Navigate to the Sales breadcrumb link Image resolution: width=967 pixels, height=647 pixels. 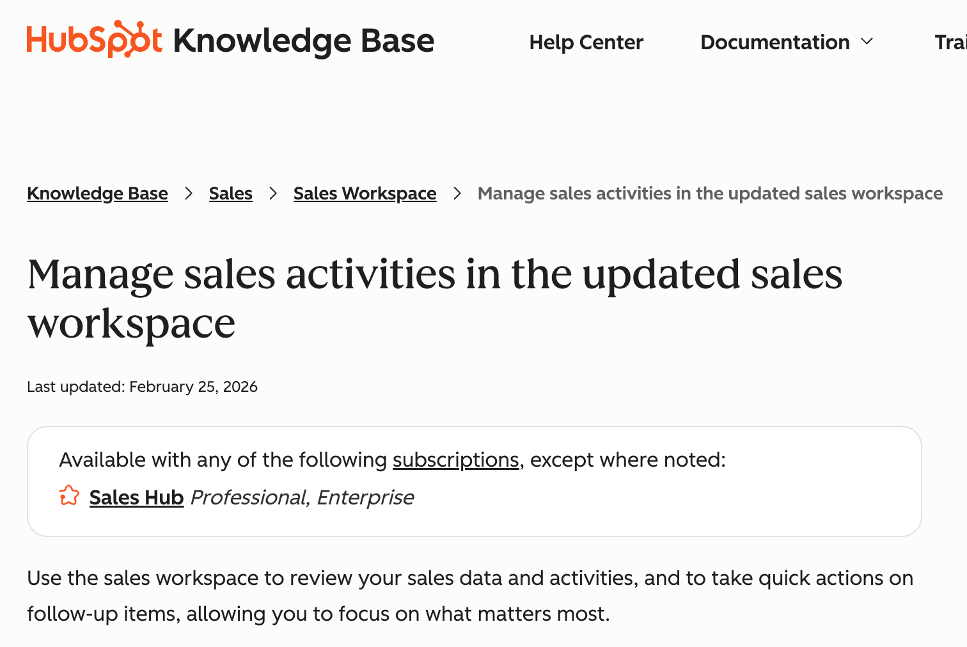click(x=230, y=193)
